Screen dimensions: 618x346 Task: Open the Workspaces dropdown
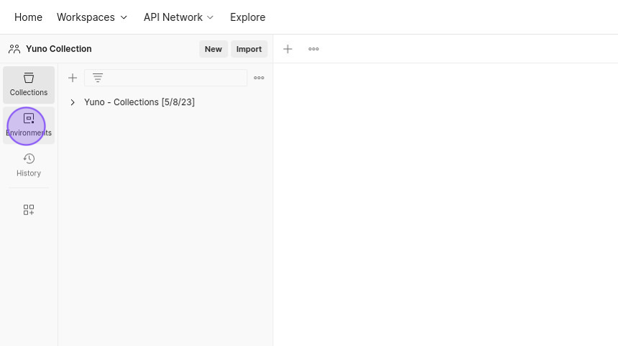[x=92, y=17]
